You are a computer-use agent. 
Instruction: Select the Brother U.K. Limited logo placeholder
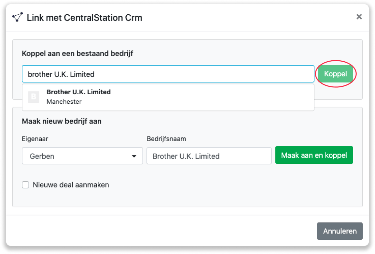pyautogui.click(x=34, y=97)
